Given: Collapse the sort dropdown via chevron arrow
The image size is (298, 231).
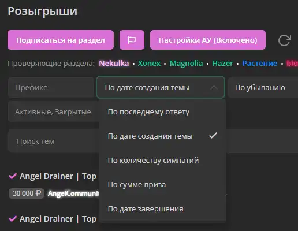Looking at the screenshot, I should 214,88.
